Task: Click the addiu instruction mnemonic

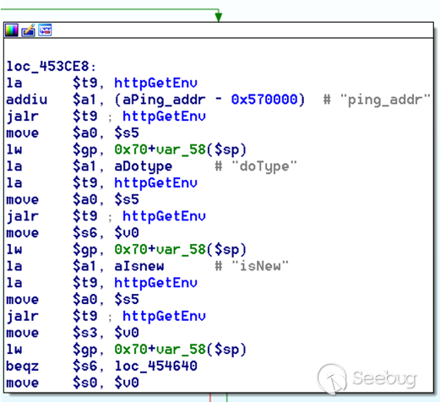Action: 26,100
